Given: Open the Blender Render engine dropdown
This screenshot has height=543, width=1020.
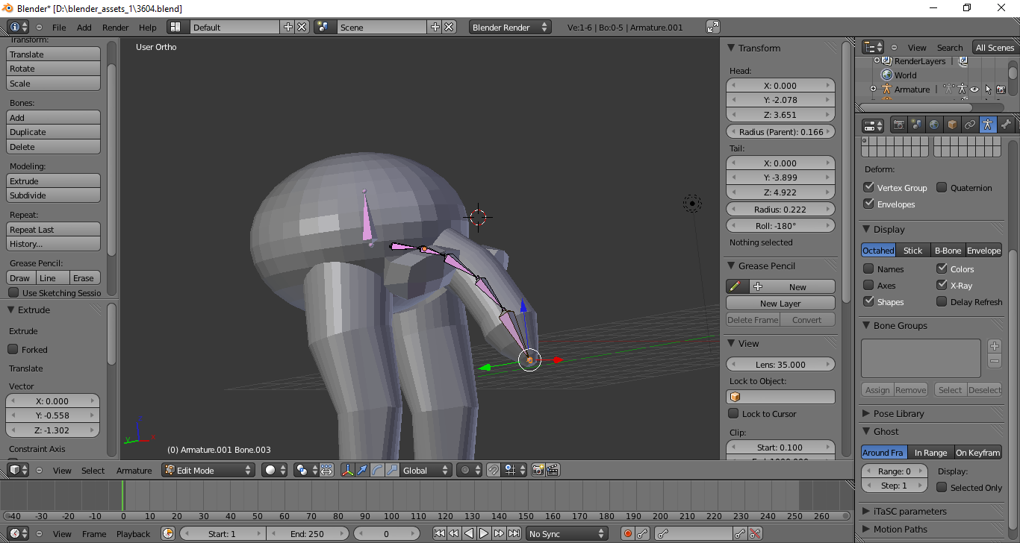Looking at the screenshot, I should (x=510, y=28).
